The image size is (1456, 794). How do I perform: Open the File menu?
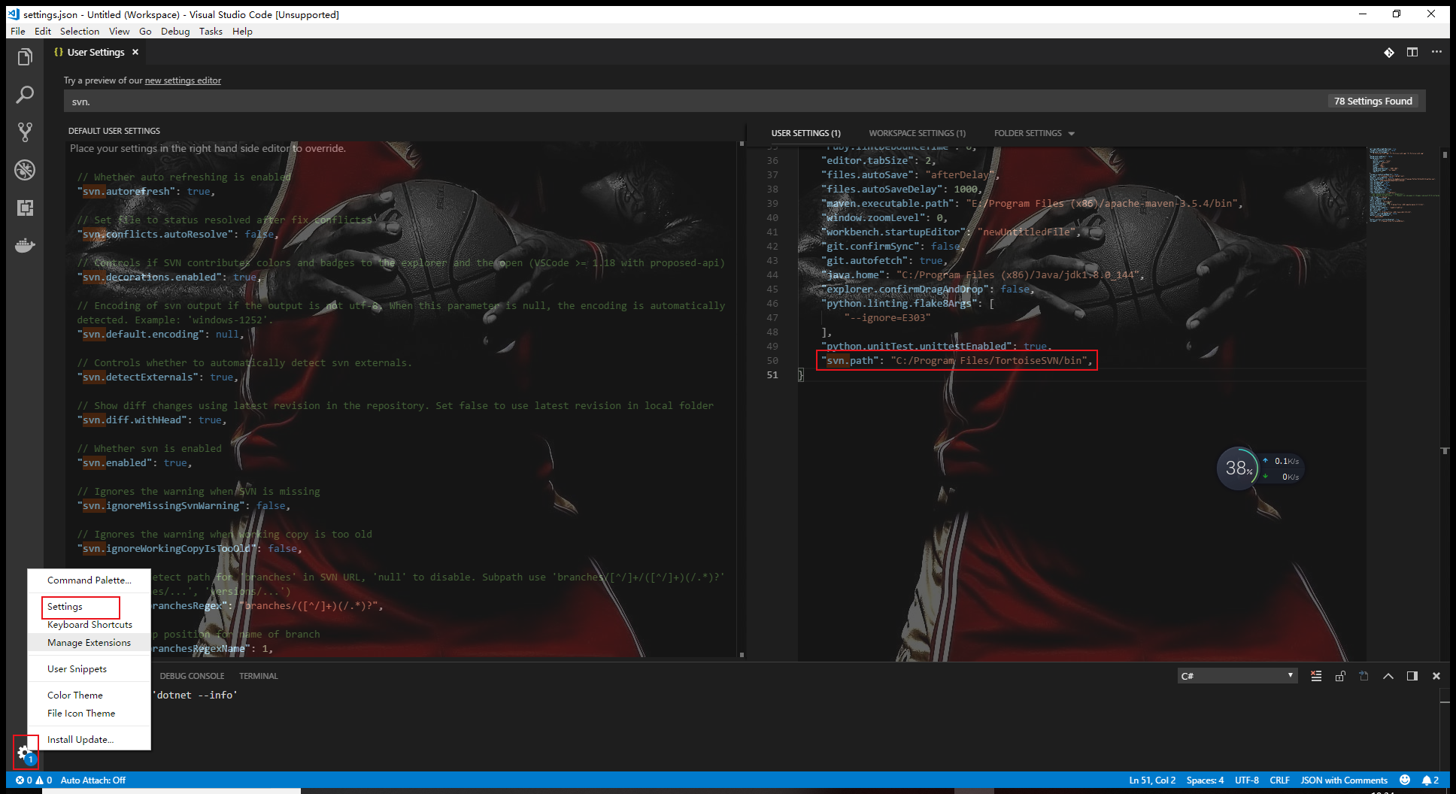coord(18,31)
